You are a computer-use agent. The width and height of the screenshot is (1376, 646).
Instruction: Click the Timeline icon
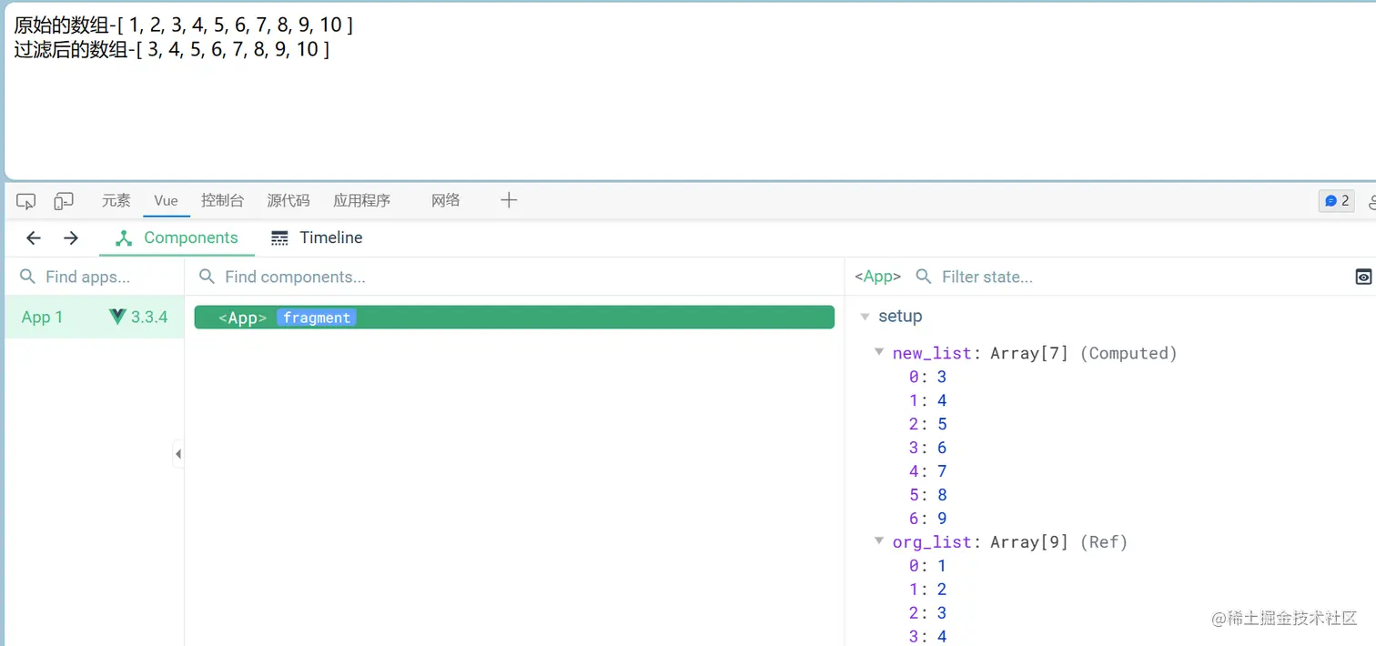pyautogui.click(x=280, y=238)
